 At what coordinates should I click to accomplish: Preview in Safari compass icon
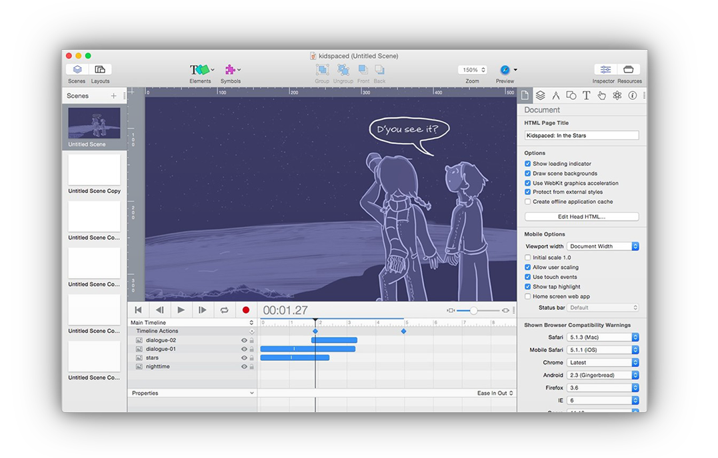pyautogui.click(x=505, y=70)
